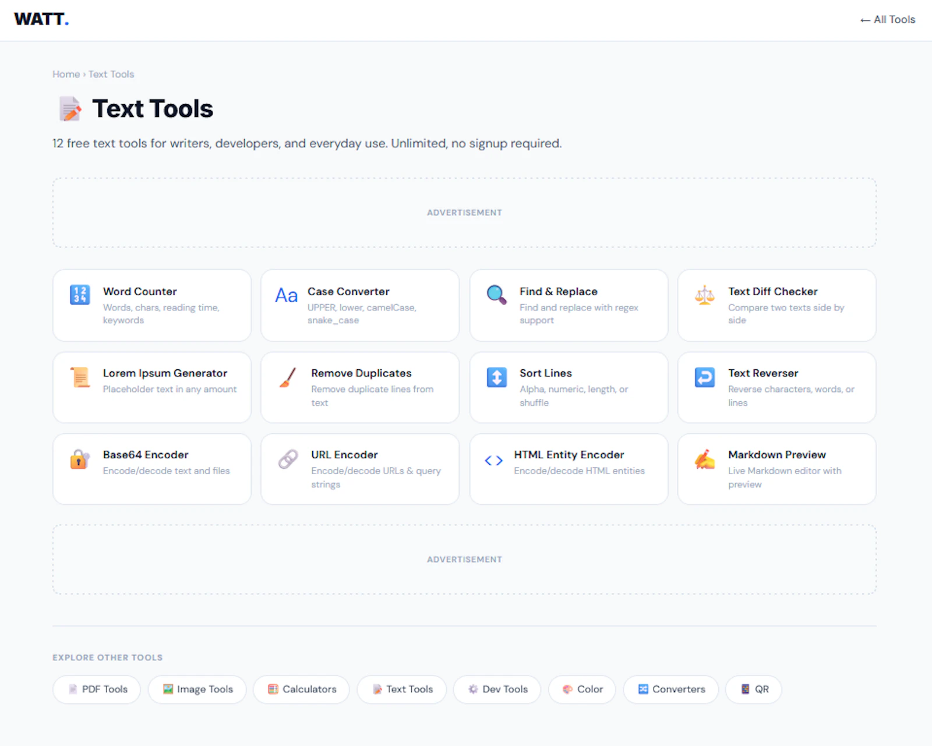Open the Sort Lines title
932x746 pixels.
(546, 373)
